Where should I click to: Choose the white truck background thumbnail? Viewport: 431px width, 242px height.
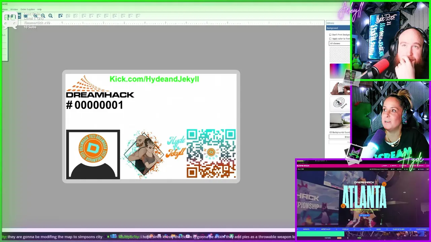tap(340, 121)
